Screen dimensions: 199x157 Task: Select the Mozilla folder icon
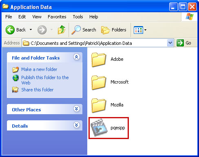point(99,105)
